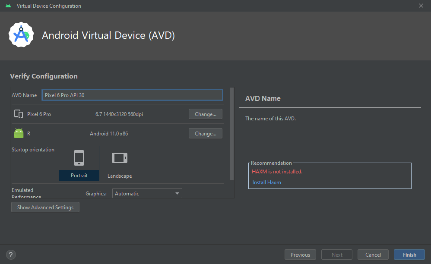Click Show Advanced Settings button
The image size is (431, 264).
coord(45,207)
